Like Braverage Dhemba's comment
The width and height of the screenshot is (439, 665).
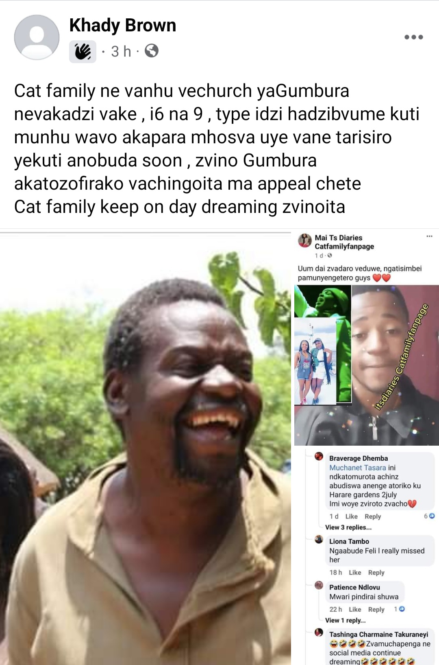[x=351, y=516]
